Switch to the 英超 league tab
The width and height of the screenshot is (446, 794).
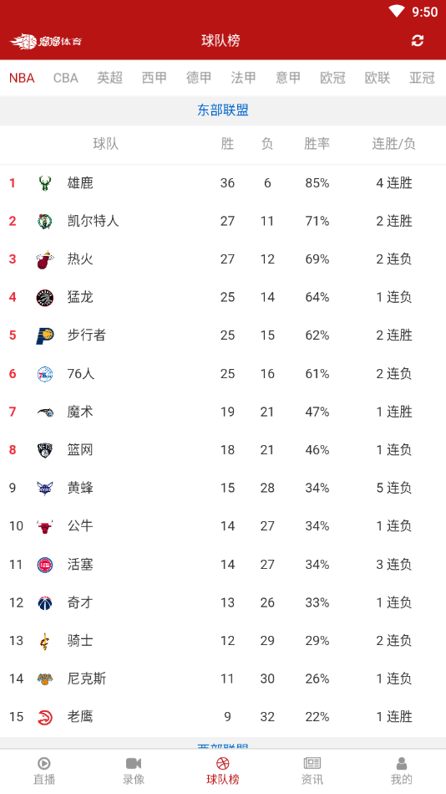[x=109, y=78]
